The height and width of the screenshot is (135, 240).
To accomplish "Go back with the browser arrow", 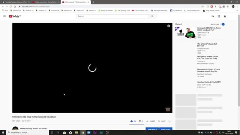I will pyautogui.click(x=3, y=7).
